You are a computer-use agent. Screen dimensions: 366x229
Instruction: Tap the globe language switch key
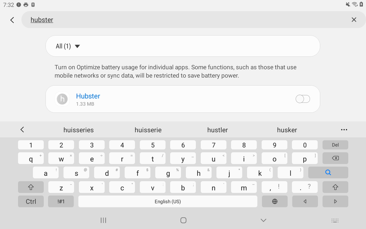275,202
